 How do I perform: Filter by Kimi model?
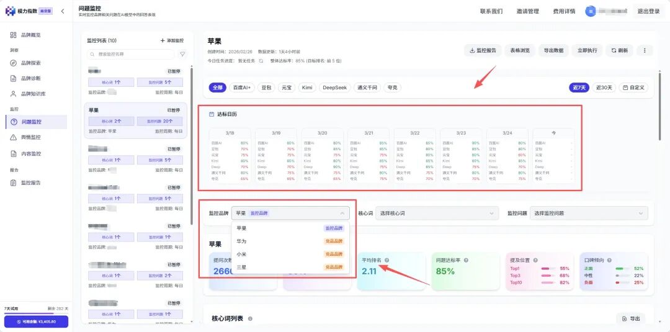click(x=307, y=87)
